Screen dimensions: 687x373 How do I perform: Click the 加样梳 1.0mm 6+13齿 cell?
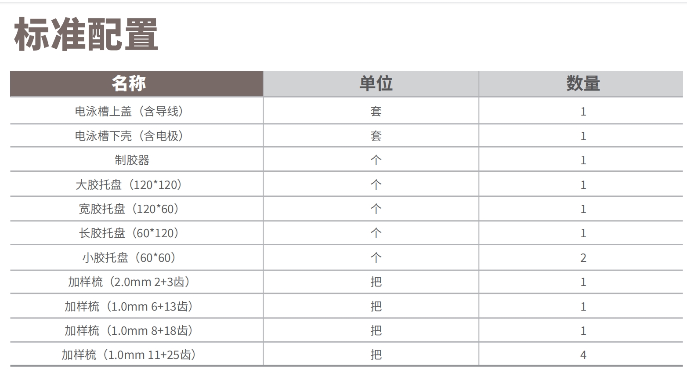pos(129,307)
